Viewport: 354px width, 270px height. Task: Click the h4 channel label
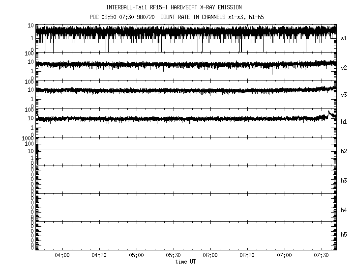pyautogui.click(x=344, y=210)
